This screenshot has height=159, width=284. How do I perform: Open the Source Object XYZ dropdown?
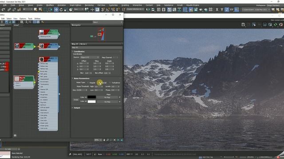tap(90, 57)
